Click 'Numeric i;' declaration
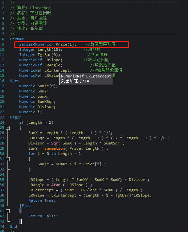The width and height of the screenshot is (188, 232). (30, 112)
